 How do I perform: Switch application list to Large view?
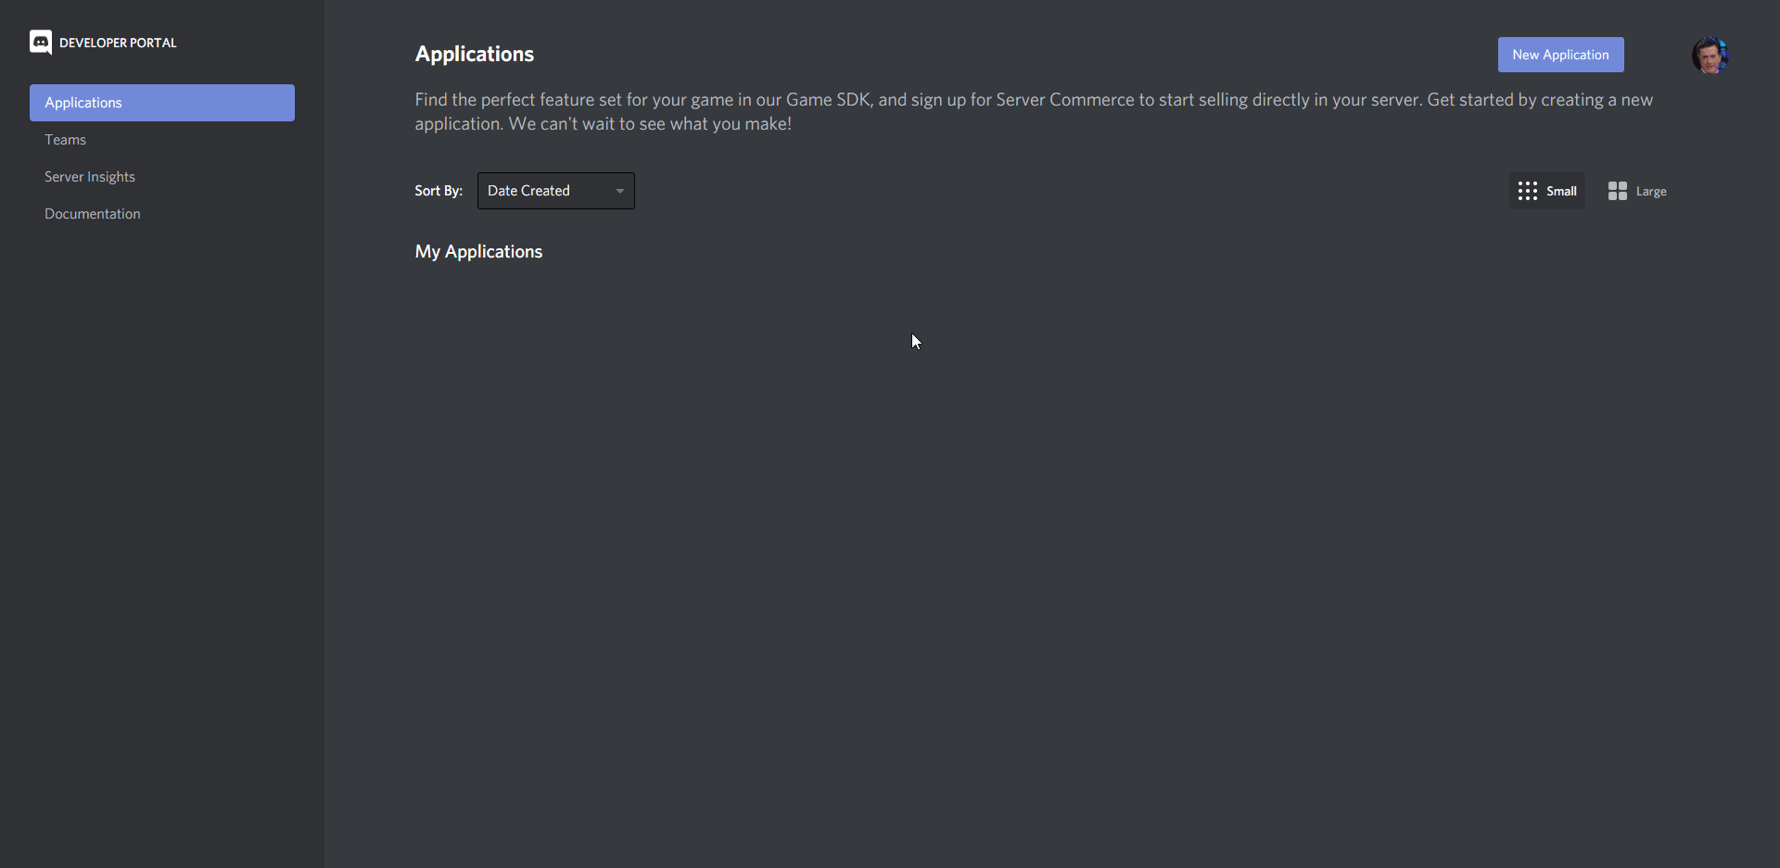pos(1636,190)
